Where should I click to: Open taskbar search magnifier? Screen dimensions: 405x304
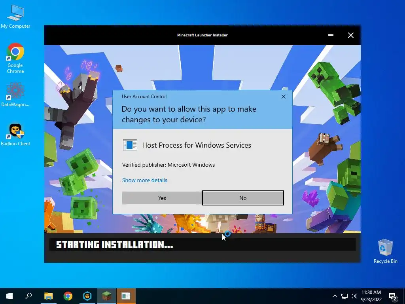coord(28,296)
